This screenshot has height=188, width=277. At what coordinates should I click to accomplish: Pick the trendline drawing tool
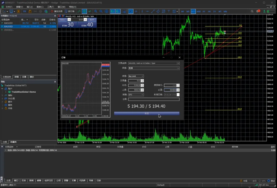pos(153,12)
